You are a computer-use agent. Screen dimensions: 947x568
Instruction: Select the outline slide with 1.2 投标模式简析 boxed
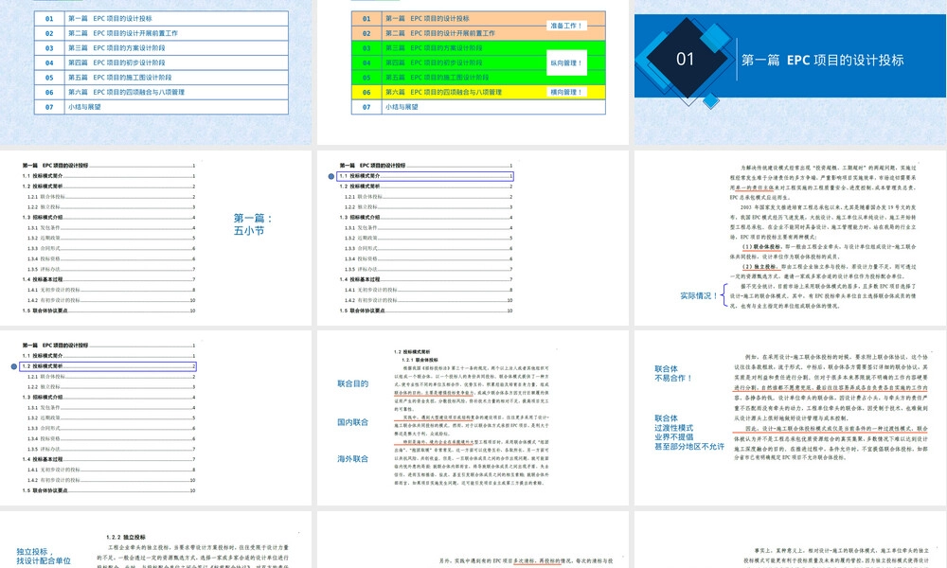click(156, 417)
